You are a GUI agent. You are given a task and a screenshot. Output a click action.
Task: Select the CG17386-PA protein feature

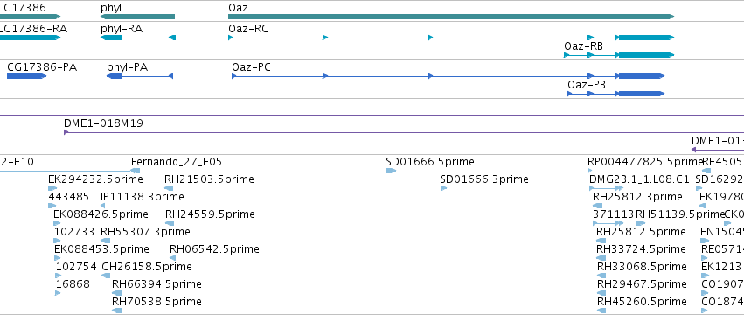coord(26,76)
